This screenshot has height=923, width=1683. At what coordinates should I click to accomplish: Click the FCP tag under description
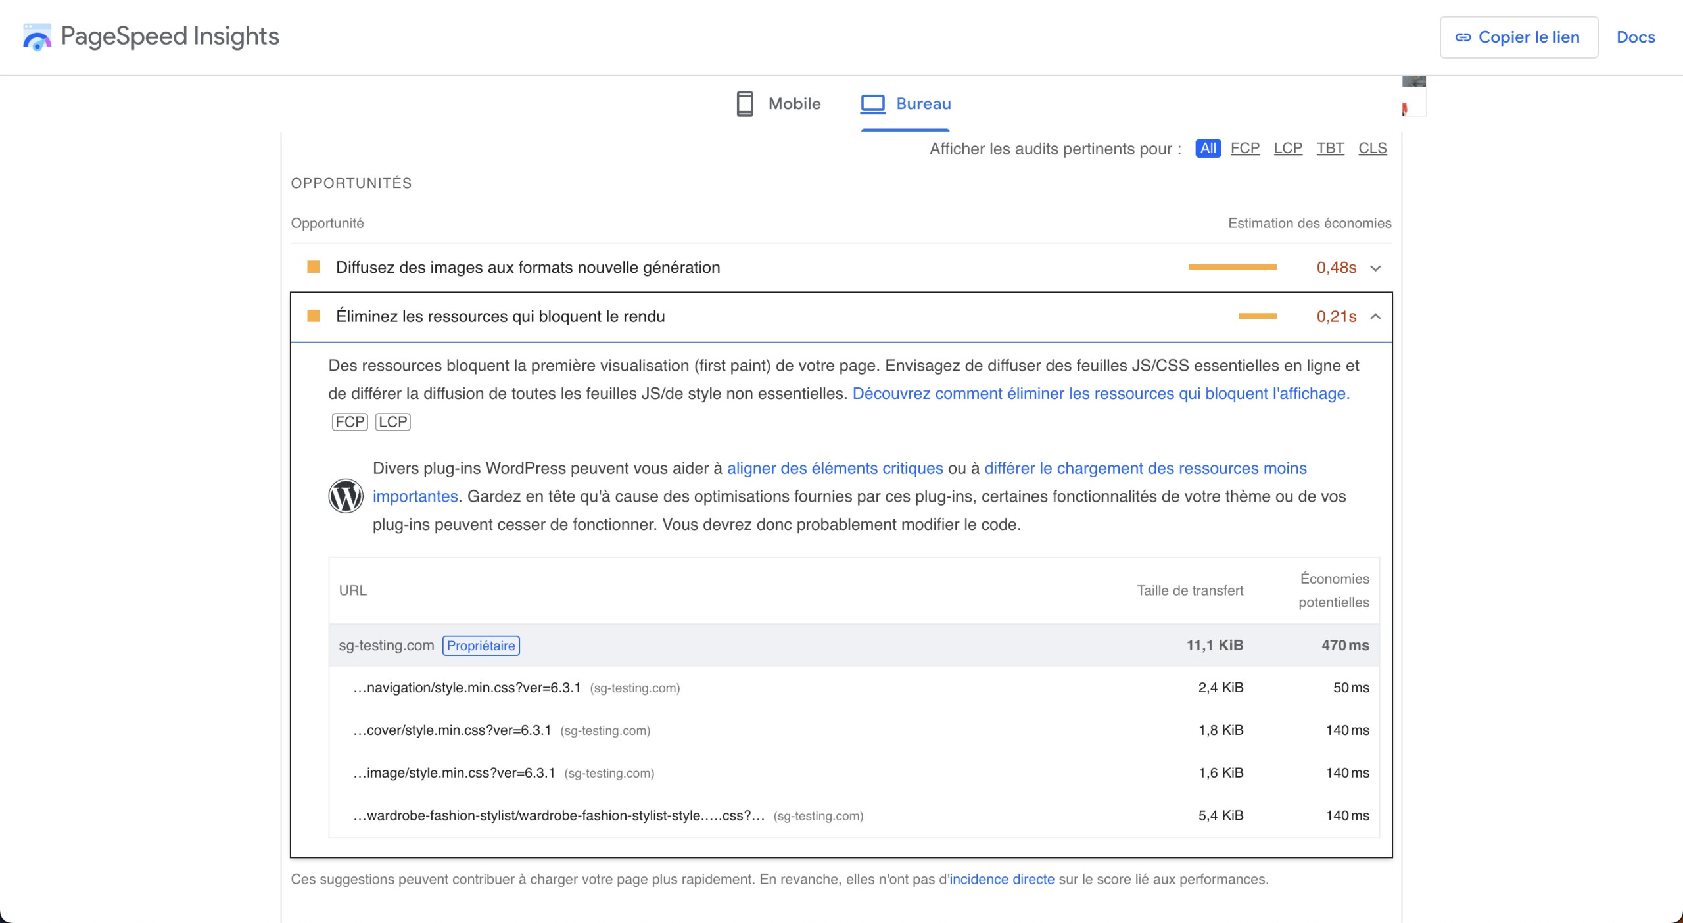[350, 422]
